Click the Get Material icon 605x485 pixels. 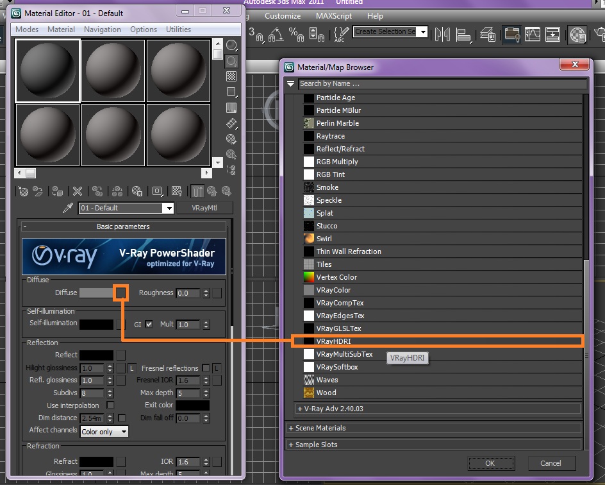23,191
